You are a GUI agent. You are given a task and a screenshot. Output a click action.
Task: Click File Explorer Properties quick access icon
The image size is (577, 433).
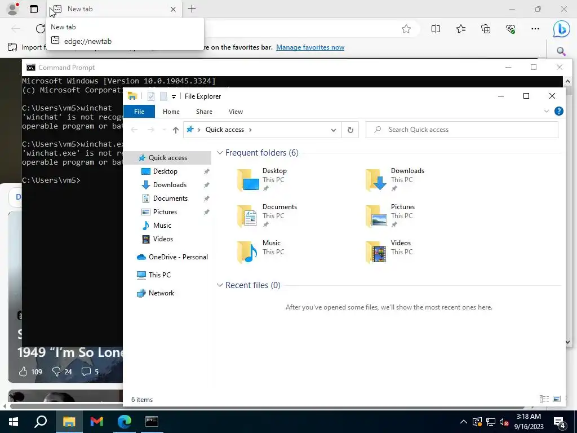coord(151,96)
